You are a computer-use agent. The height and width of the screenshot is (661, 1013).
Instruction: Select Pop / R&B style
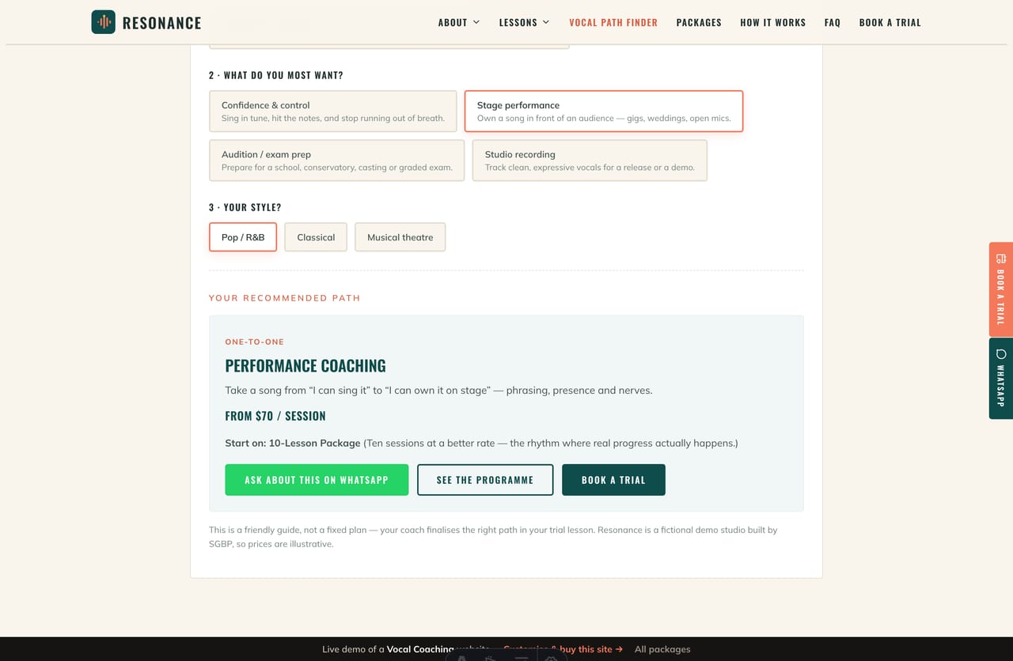(x=243, y=237)
